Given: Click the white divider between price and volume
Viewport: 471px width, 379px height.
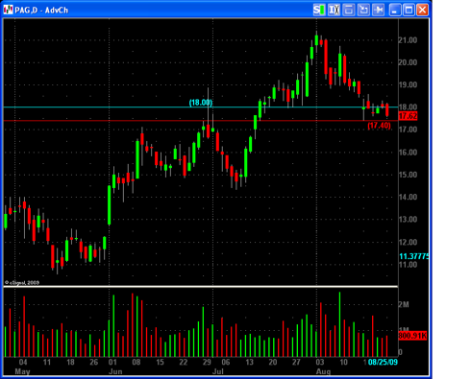Looking at the screenshot, I should [201, 286].
